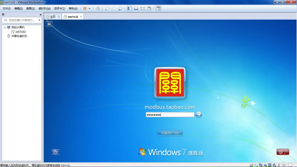Screen dimensions: 297x167
Task: Revert the VM to its previous snapshot
Action: tap(114, 8)
